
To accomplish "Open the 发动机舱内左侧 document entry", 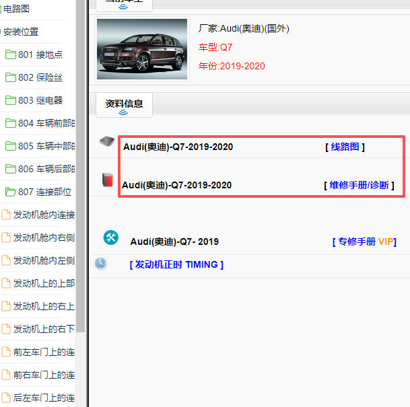I will [44, 260].
